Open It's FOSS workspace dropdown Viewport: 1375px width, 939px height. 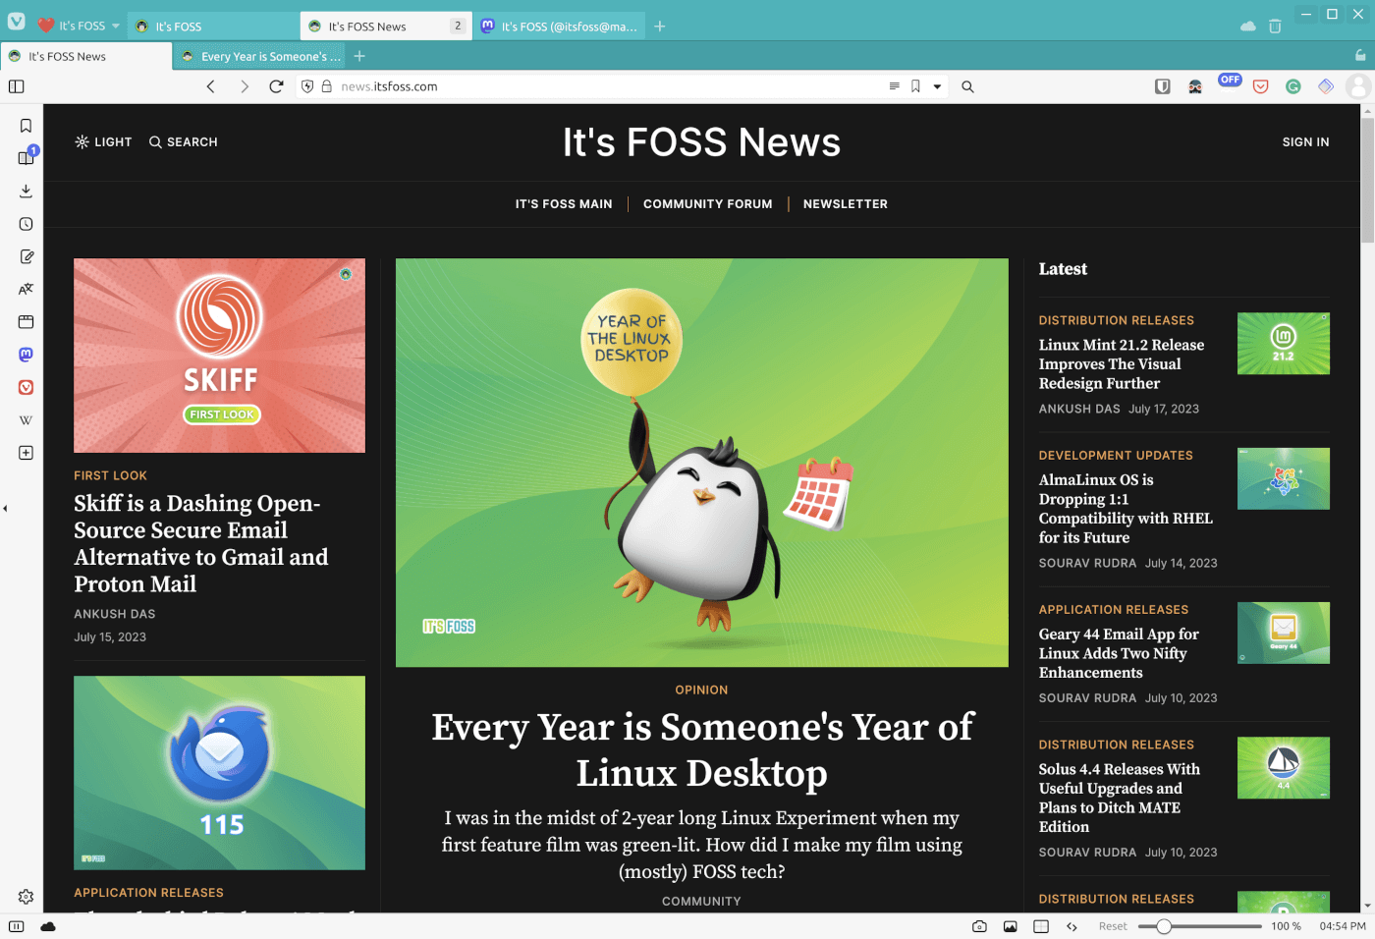point(79,26)
